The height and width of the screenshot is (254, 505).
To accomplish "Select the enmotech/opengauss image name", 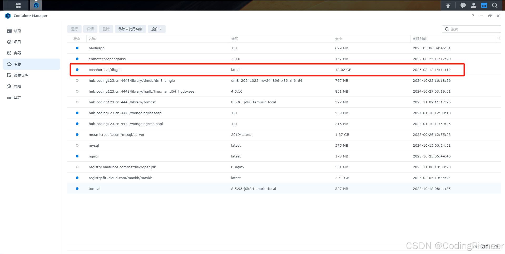I will (x=107, y=59).
